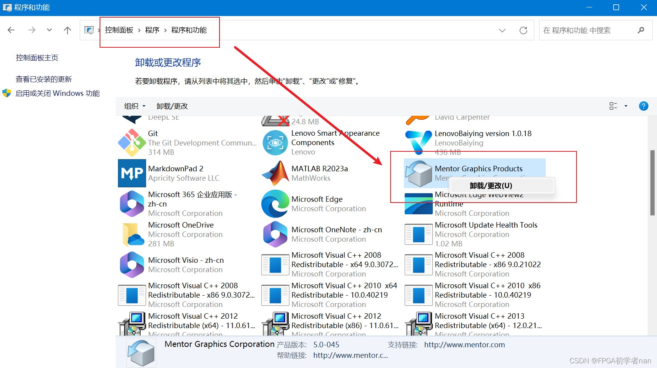The width and height of the screenshot is (657, 368).
Task: Click the Microsoft Update Health Tools icon
Action: pyautogui.click(x=419, y=234)
